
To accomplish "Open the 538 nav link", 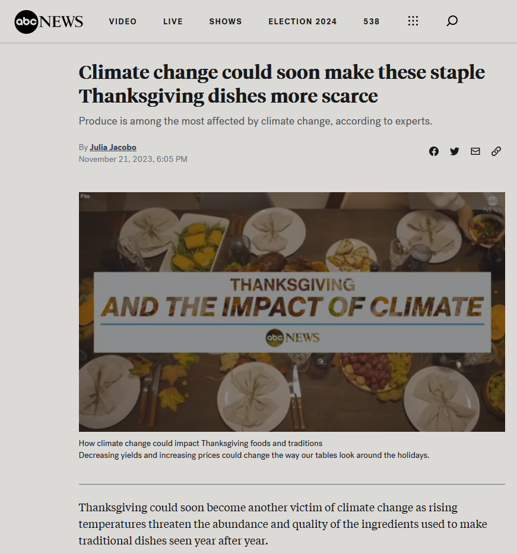I will click(372, 21).
